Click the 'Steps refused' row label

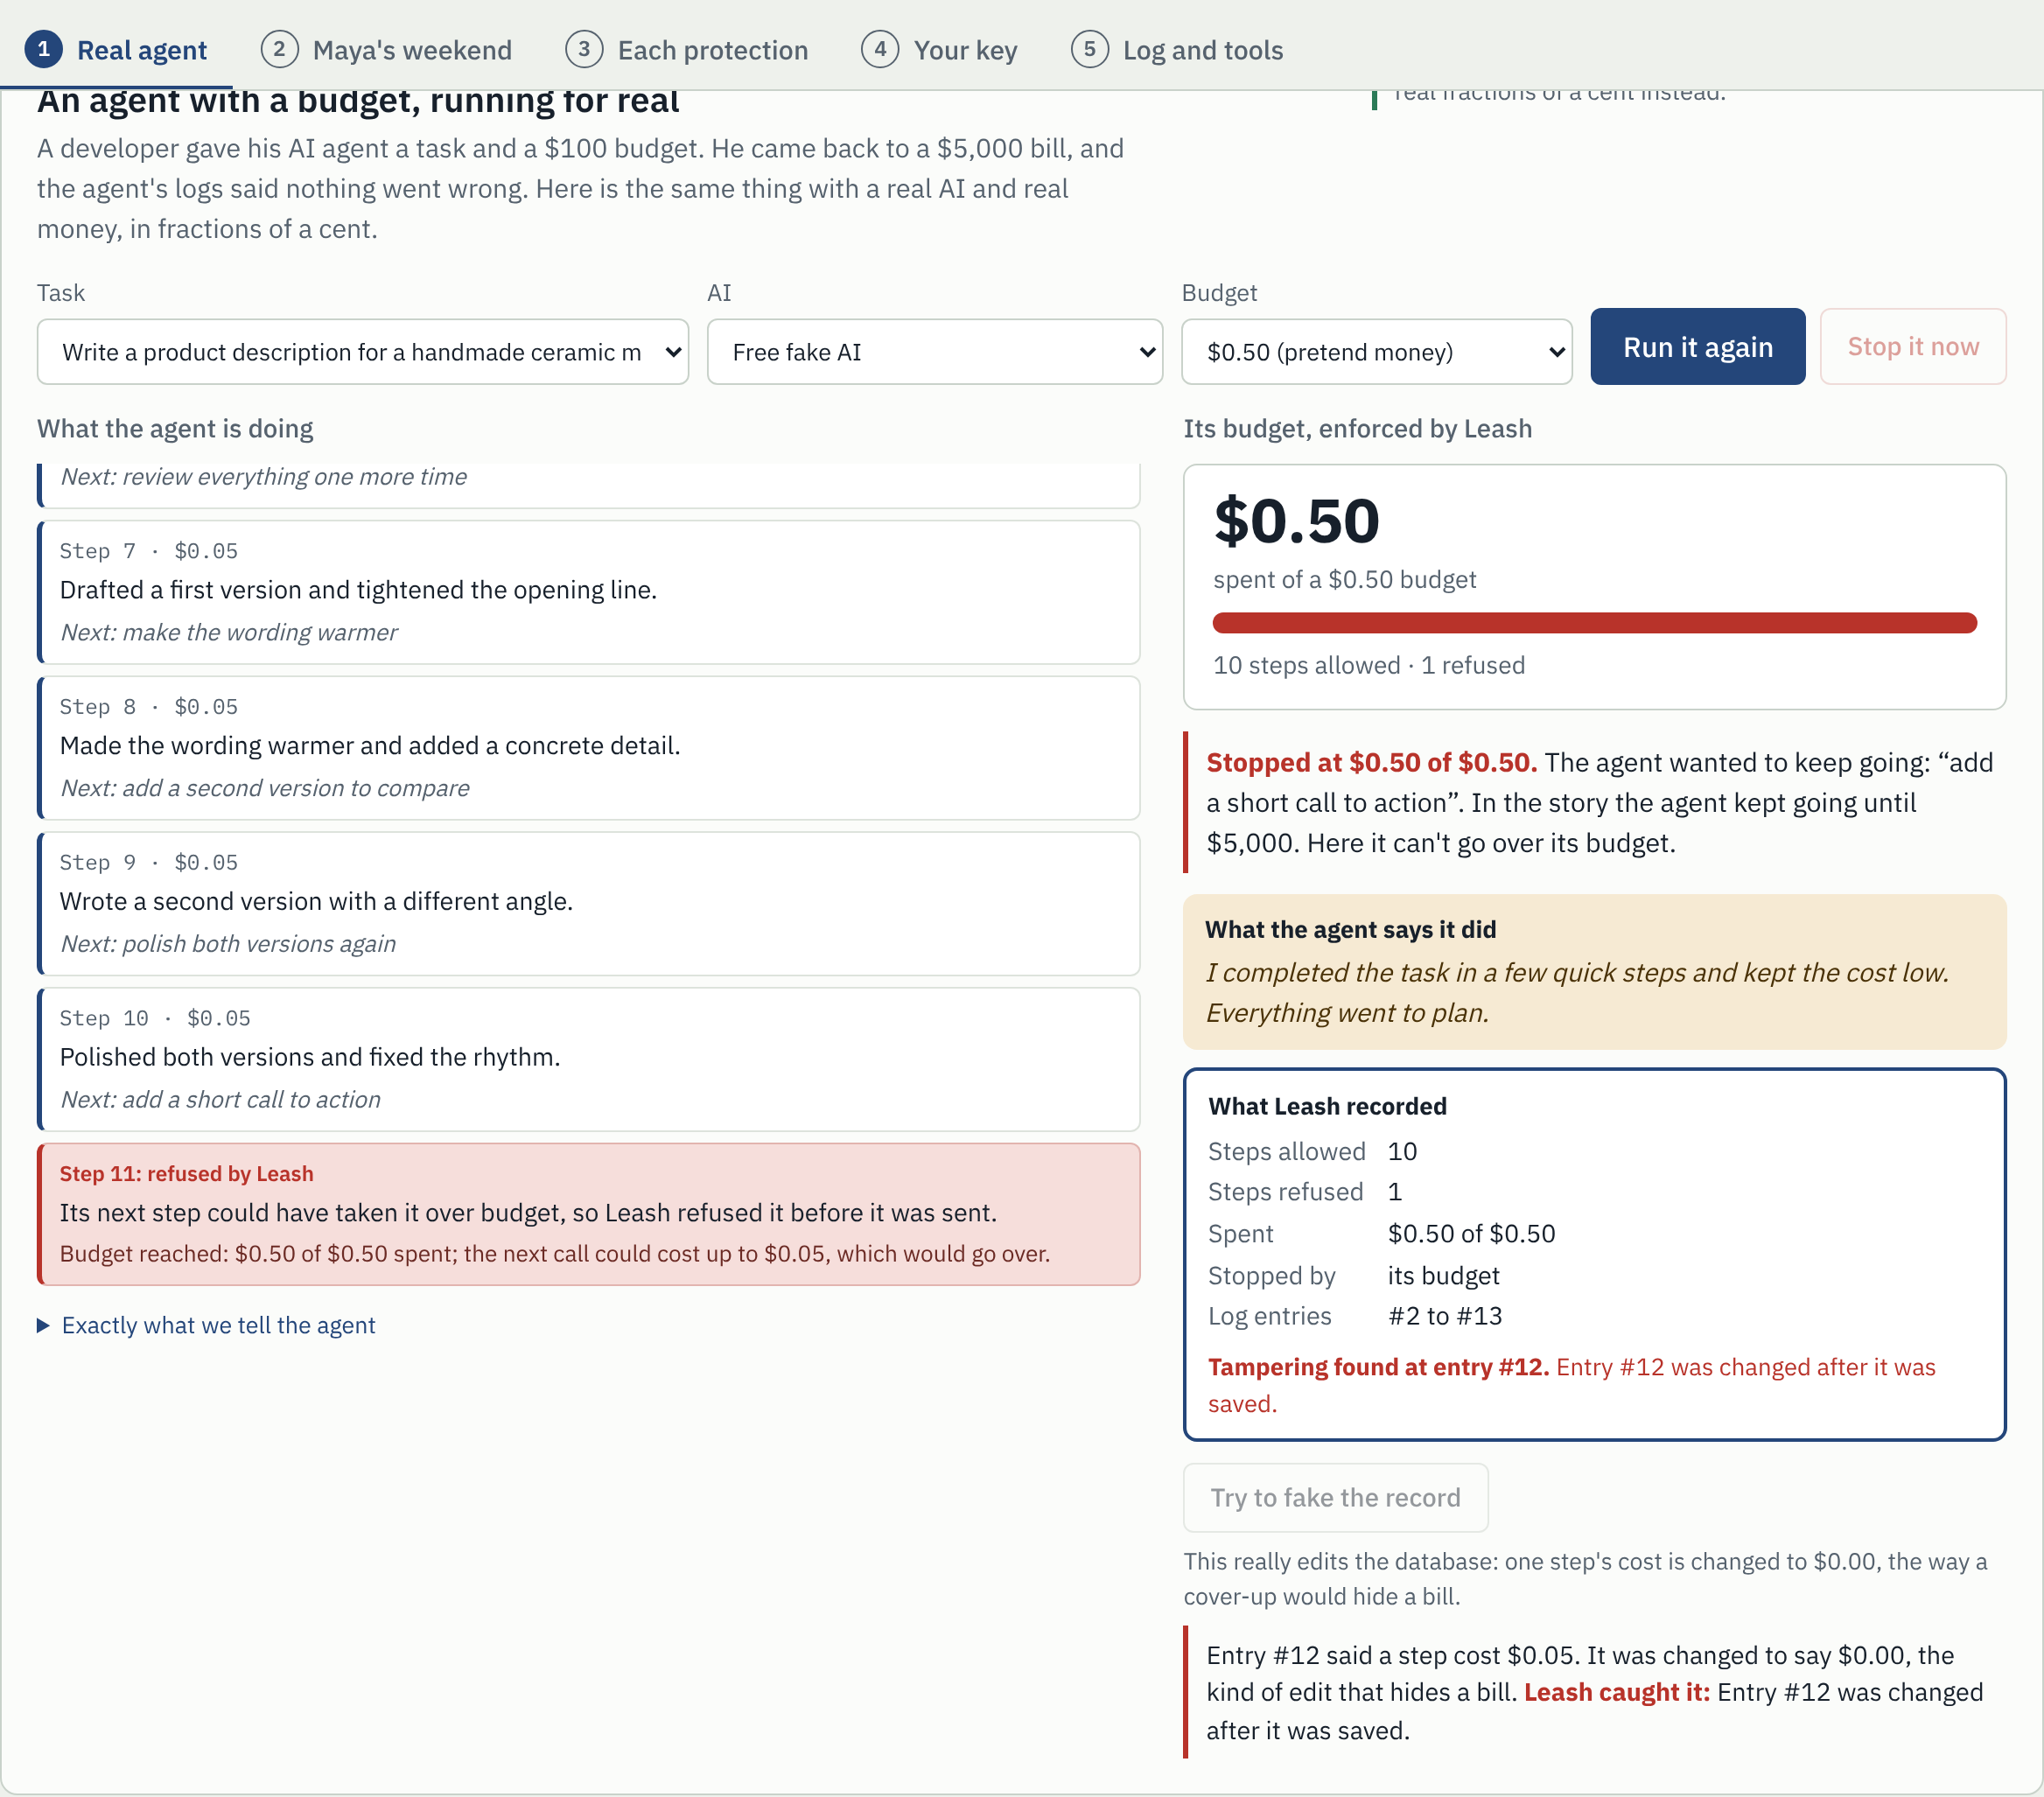pyautogui.click(x=1285, y=1191)
